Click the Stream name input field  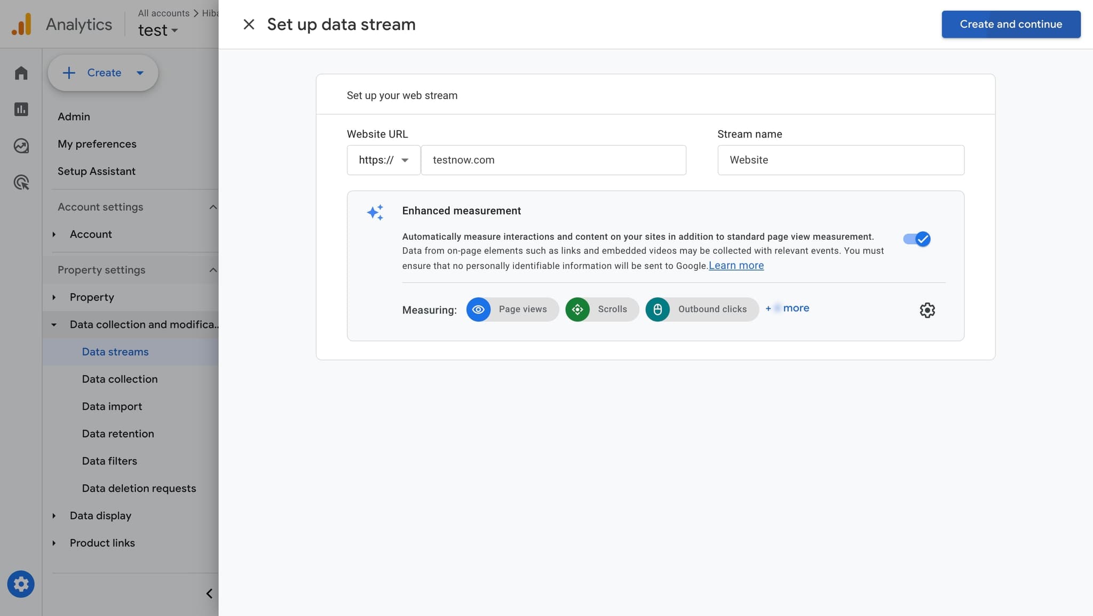[x=839, y=160]
